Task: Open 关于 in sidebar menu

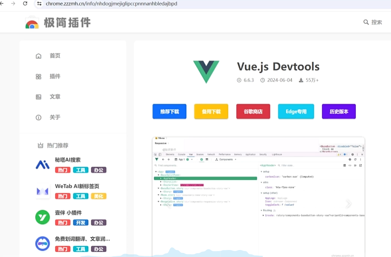Action: [55, 117]
